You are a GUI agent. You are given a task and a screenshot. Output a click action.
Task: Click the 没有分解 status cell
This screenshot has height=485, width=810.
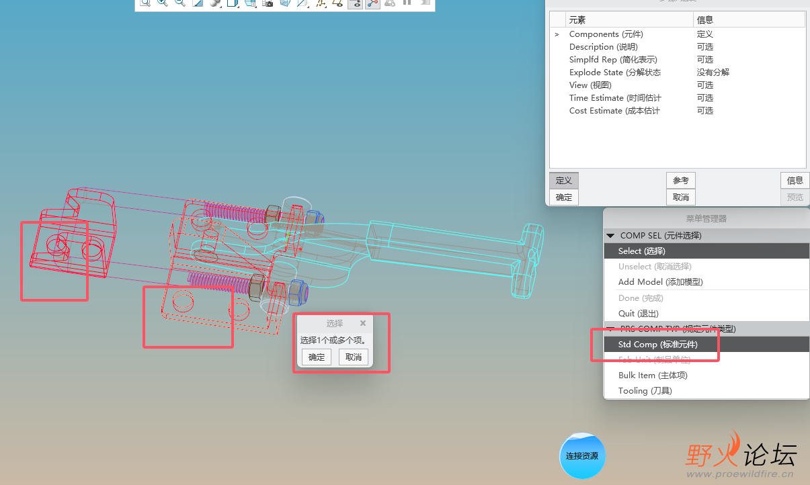click(x=713, y=73)
